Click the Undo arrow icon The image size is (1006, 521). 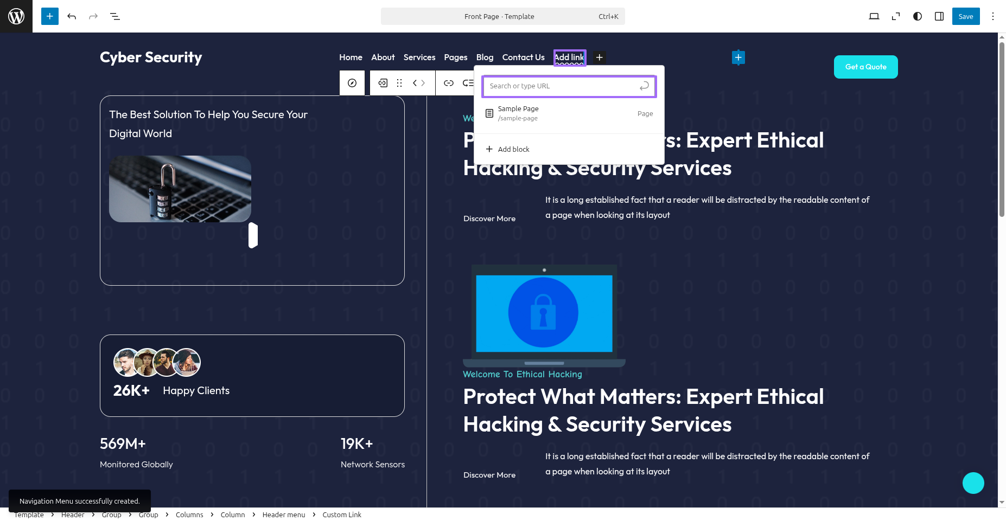[x=72, y=16]
